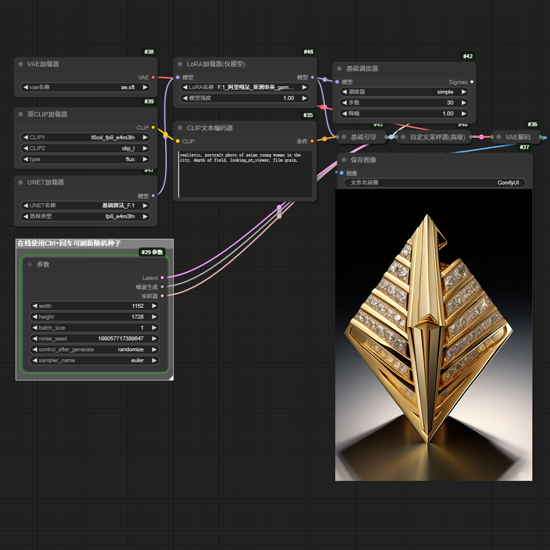Click the 文件名前缀 field showing ComfyUI
This screenshot has width=550, height=550.
(x=435, y=183)
